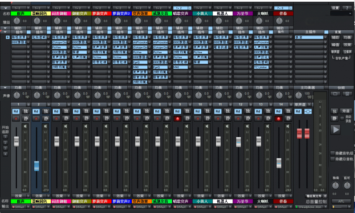Click the speaker monitor icon on channel 1
Viewport: 355px width, 213px height.
coord(26,126)
